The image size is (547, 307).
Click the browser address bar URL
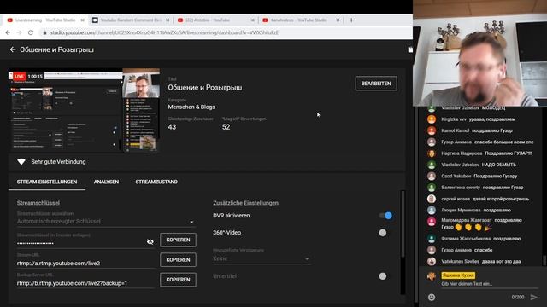point(164,32)
